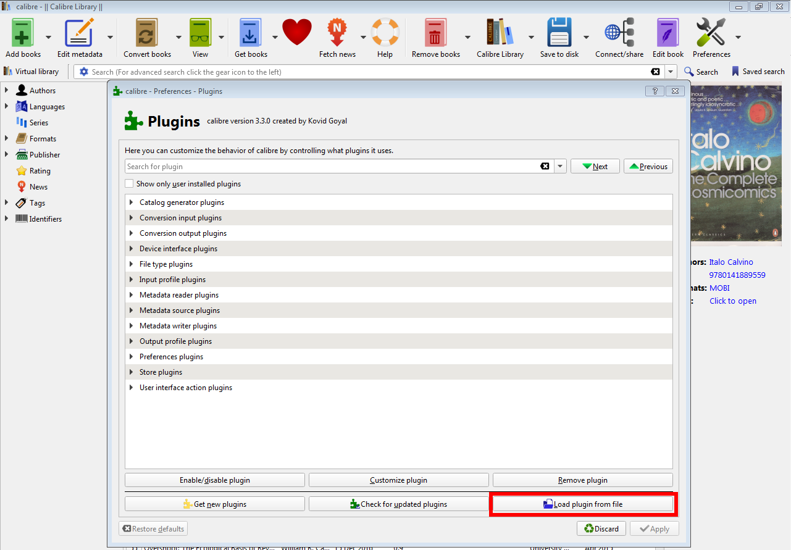The image size is (791, 550).
Task: Enable Show only user installed plugins
Action: coord(129,183)
